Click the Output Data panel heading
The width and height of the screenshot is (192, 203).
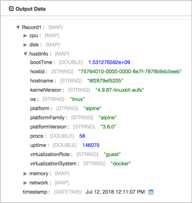(31, 9)
